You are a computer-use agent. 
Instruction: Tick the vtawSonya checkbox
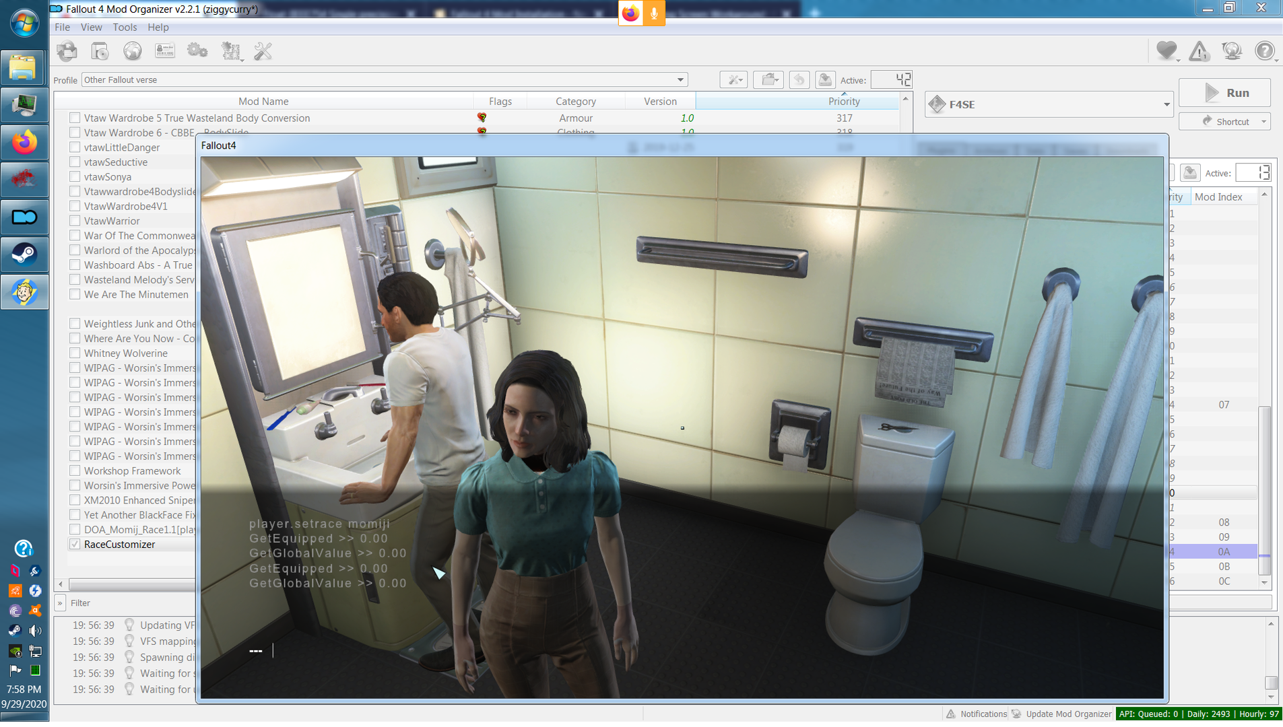[75, 177]
